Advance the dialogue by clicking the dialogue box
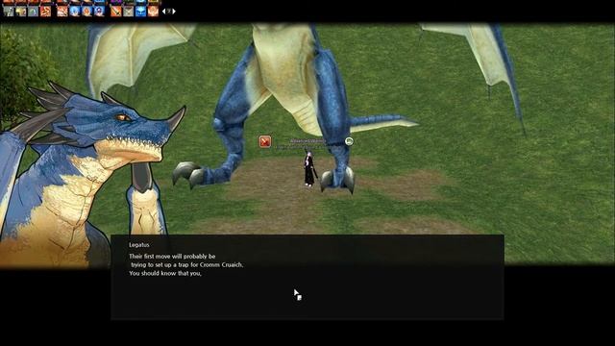The height and width of the screenshot is (346, 615). [307, 277]
